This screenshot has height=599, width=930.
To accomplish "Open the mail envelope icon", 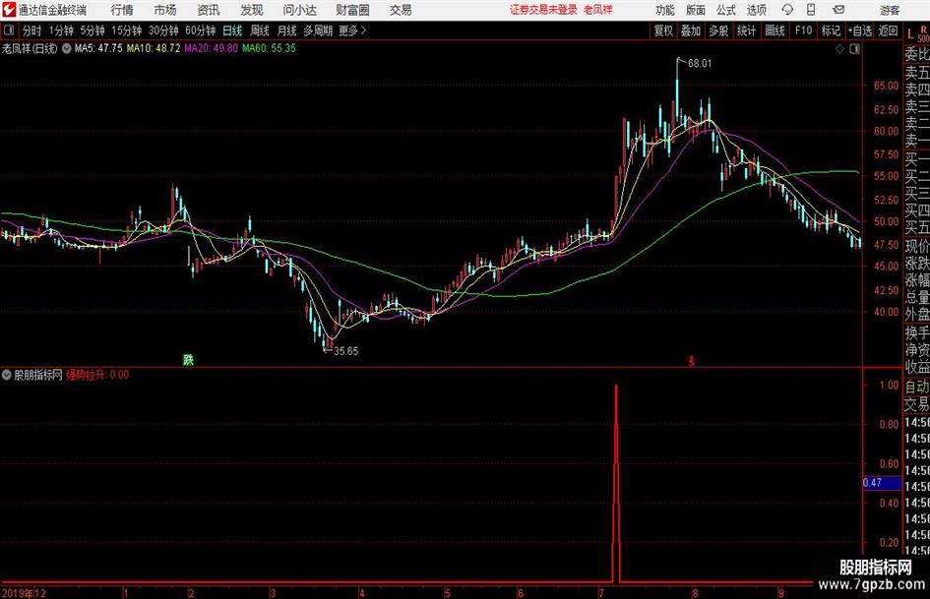I will [x=838, y=10].
